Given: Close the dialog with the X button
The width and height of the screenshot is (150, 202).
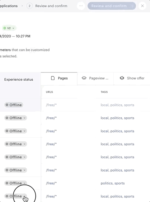Looking at the screenshot, I should (x=142, y=6).
